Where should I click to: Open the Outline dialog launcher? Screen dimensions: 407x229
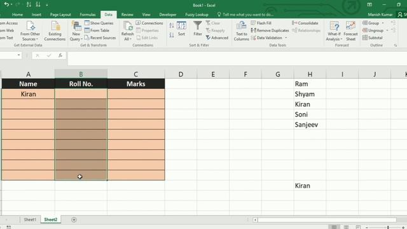[396, 45]
